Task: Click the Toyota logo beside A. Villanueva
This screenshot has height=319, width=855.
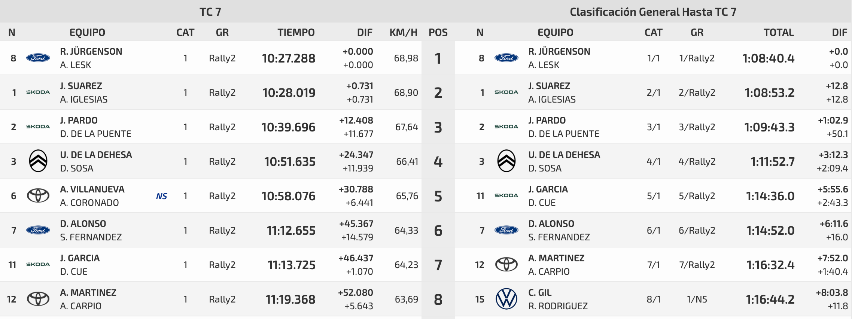Action: (38, 195)
